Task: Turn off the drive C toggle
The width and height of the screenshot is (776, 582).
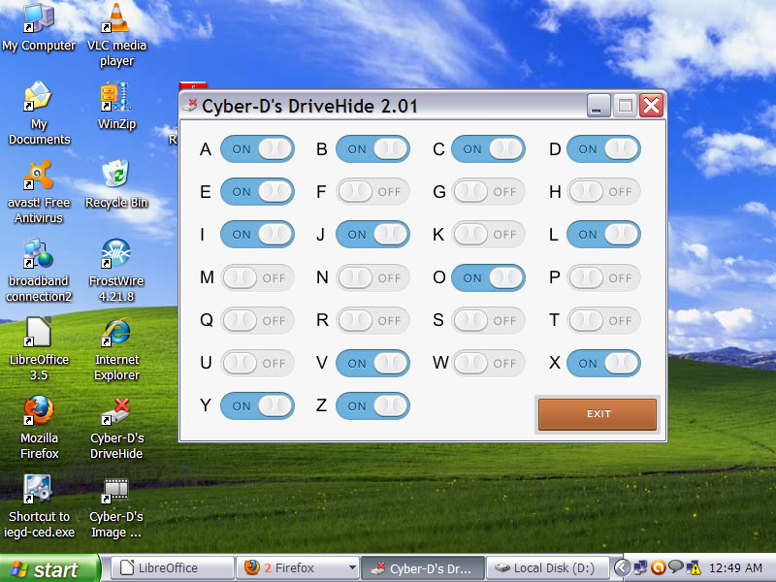Action: pyautogui.click(x=488, y=149)
